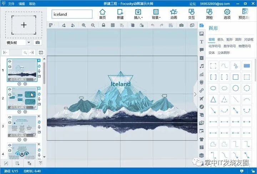The image size is (257, 174).
Task: Click the toolbar camera screenshot icon
Action: coord(181,25)
